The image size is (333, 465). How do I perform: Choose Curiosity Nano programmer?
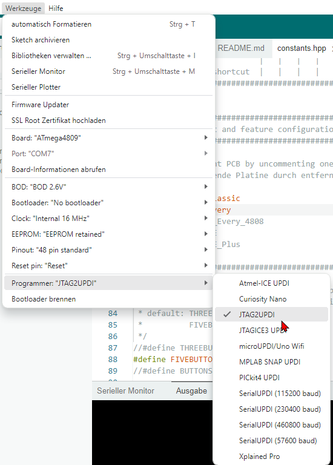[x=271, y=298]
